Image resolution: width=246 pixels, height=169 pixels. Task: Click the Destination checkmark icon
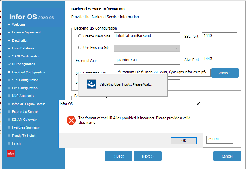coord(9,40)
